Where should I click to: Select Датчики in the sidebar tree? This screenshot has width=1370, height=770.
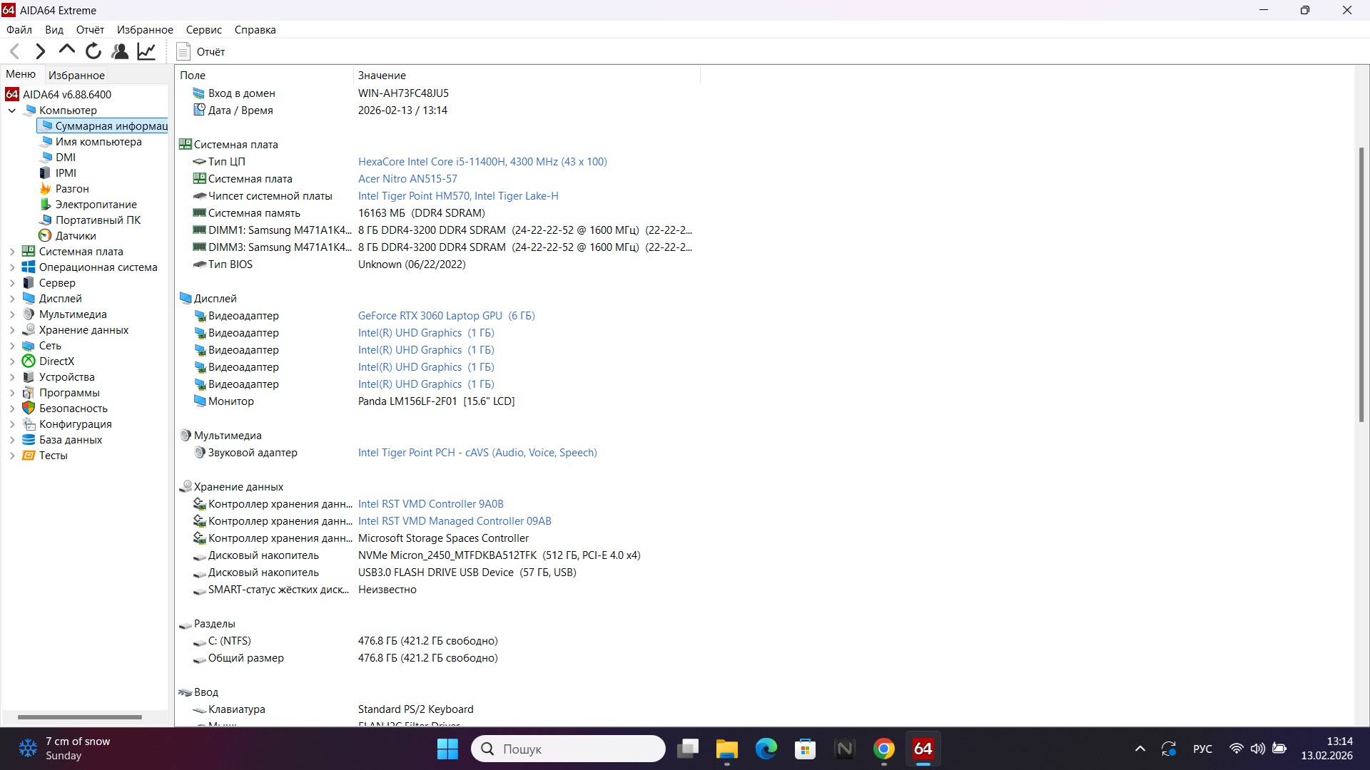click(74, 235)
